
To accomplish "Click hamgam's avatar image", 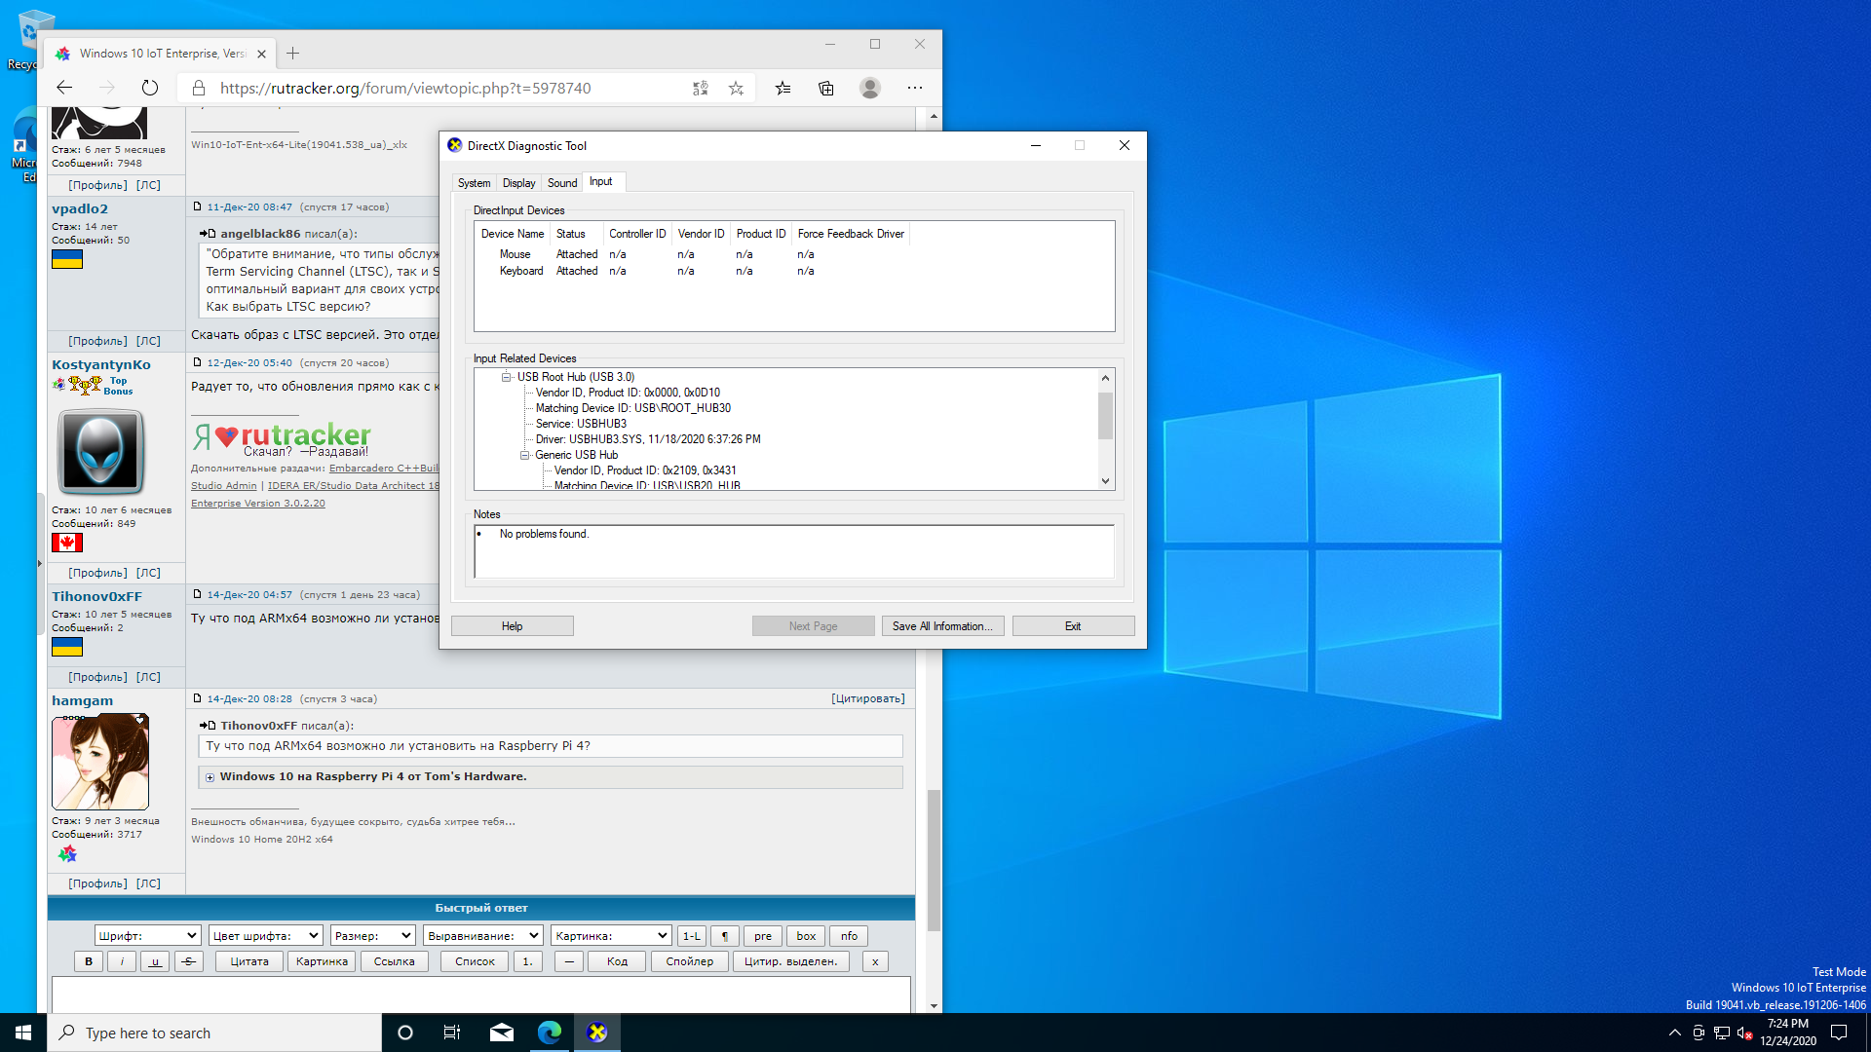I will 100,762.
